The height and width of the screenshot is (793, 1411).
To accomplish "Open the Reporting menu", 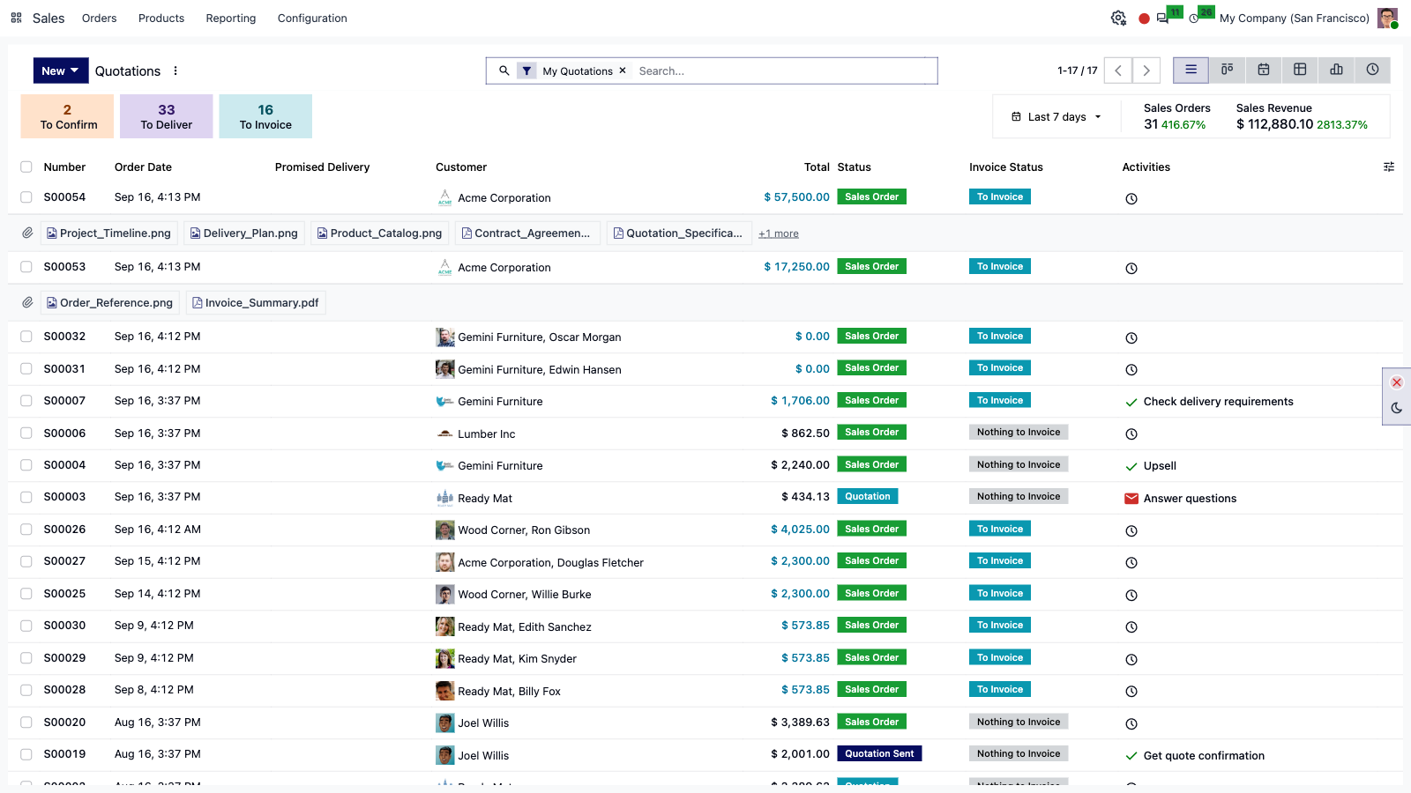I will click(x=231, y=18).
